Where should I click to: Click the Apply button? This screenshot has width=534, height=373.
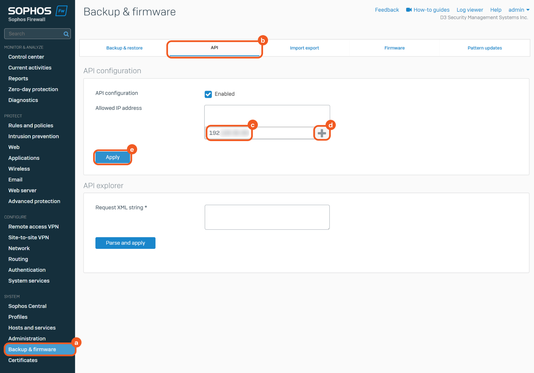113,157
